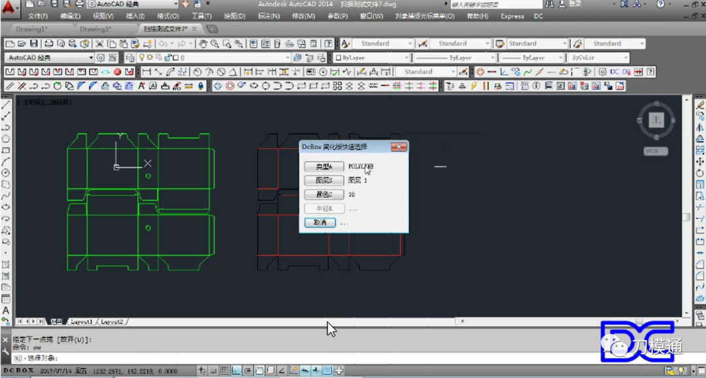The image size is (706, 378).
Task: Open the title bar workspace AutoCAD 经典 dropdown
Action: point(133,4)
